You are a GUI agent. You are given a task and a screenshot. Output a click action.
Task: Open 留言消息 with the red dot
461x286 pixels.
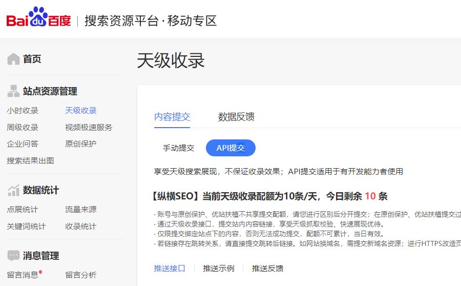23,275
